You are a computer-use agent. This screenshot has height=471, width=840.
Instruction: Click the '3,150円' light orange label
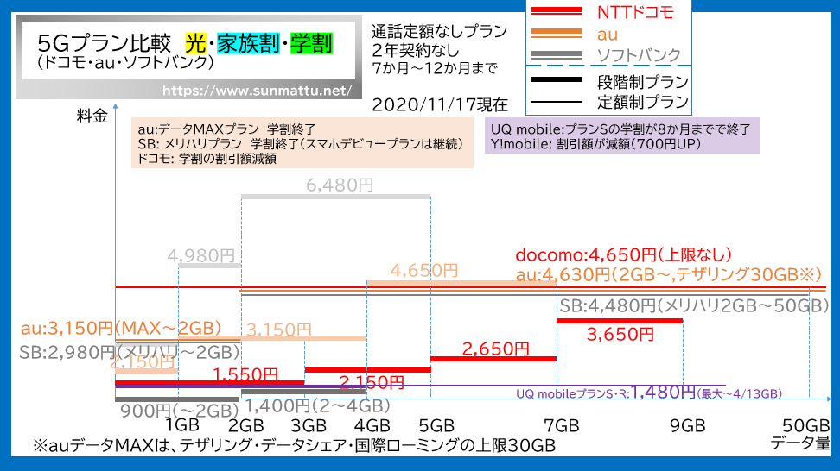pyautogui.click(x=278, y=330)
